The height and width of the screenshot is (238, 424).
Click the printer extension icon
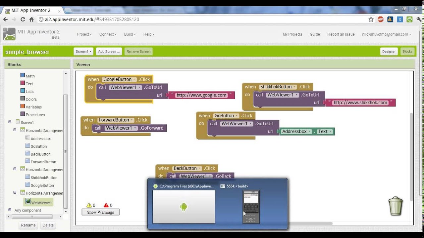click(x=409, y=20)
